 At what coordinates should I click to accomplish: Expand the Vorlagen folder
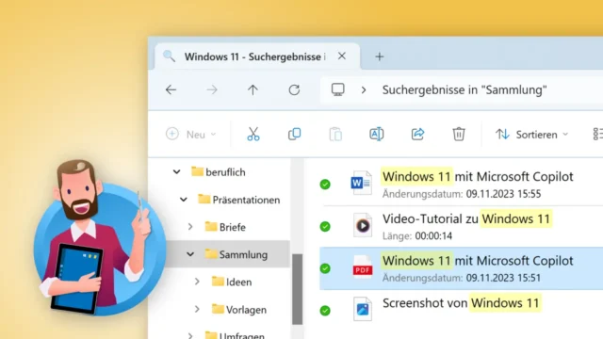point(197,309)
